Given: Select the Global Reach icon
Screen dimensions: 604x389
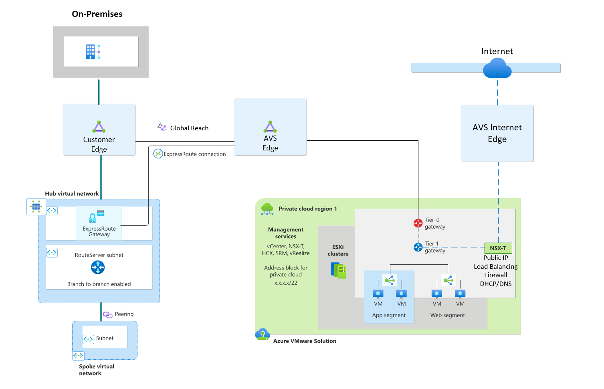Looking at the screenshot, I should tap(161, 126).
